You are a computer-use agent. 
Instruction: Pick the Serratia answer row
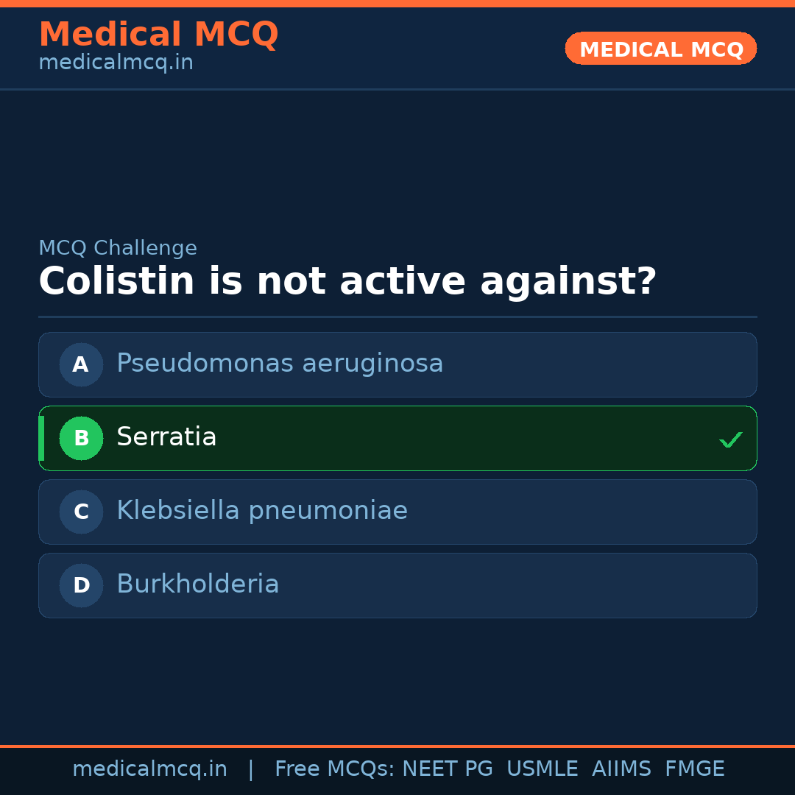coord(397,438)
